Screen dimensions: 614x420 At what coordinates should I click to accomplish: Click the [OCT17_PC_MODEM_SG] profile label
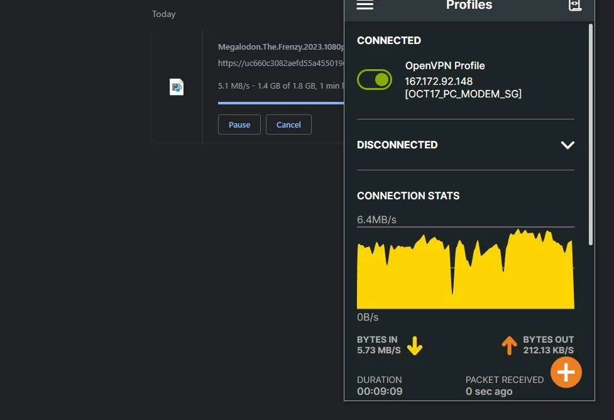tap(463, 94)
